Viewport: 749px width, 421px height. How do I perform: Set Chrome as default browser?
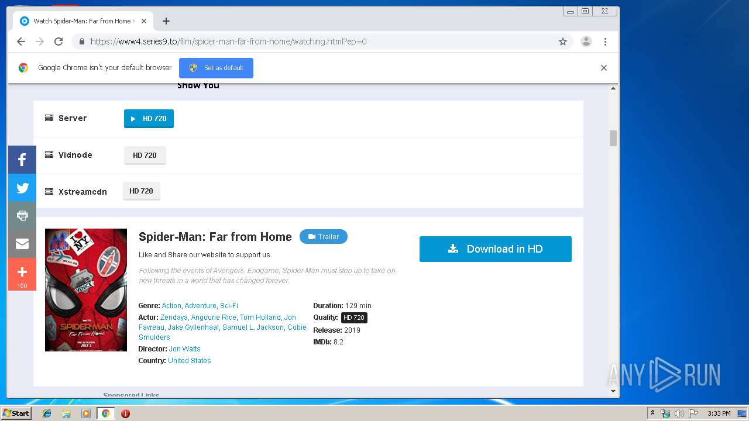point(216,68)
